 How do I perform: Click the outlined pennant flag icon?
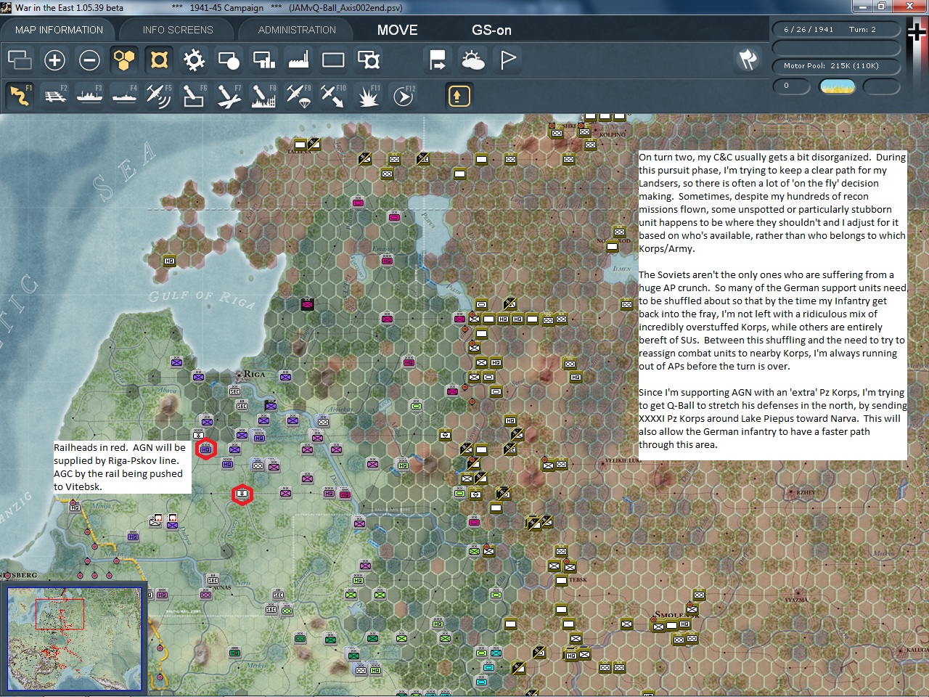pos(507,60)
